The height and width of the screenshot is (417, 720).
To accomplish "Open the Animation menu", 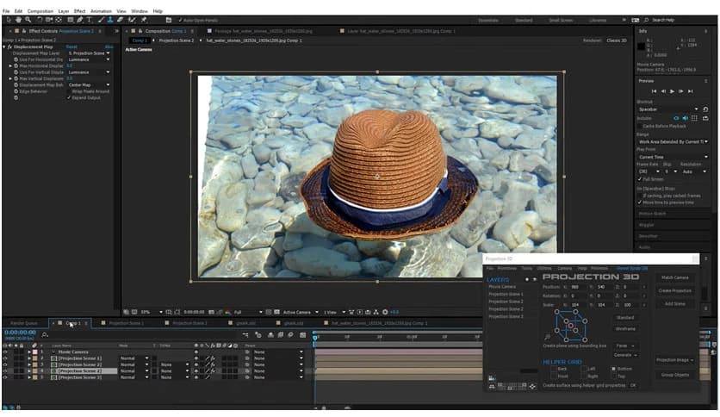I will pos(101,11).
